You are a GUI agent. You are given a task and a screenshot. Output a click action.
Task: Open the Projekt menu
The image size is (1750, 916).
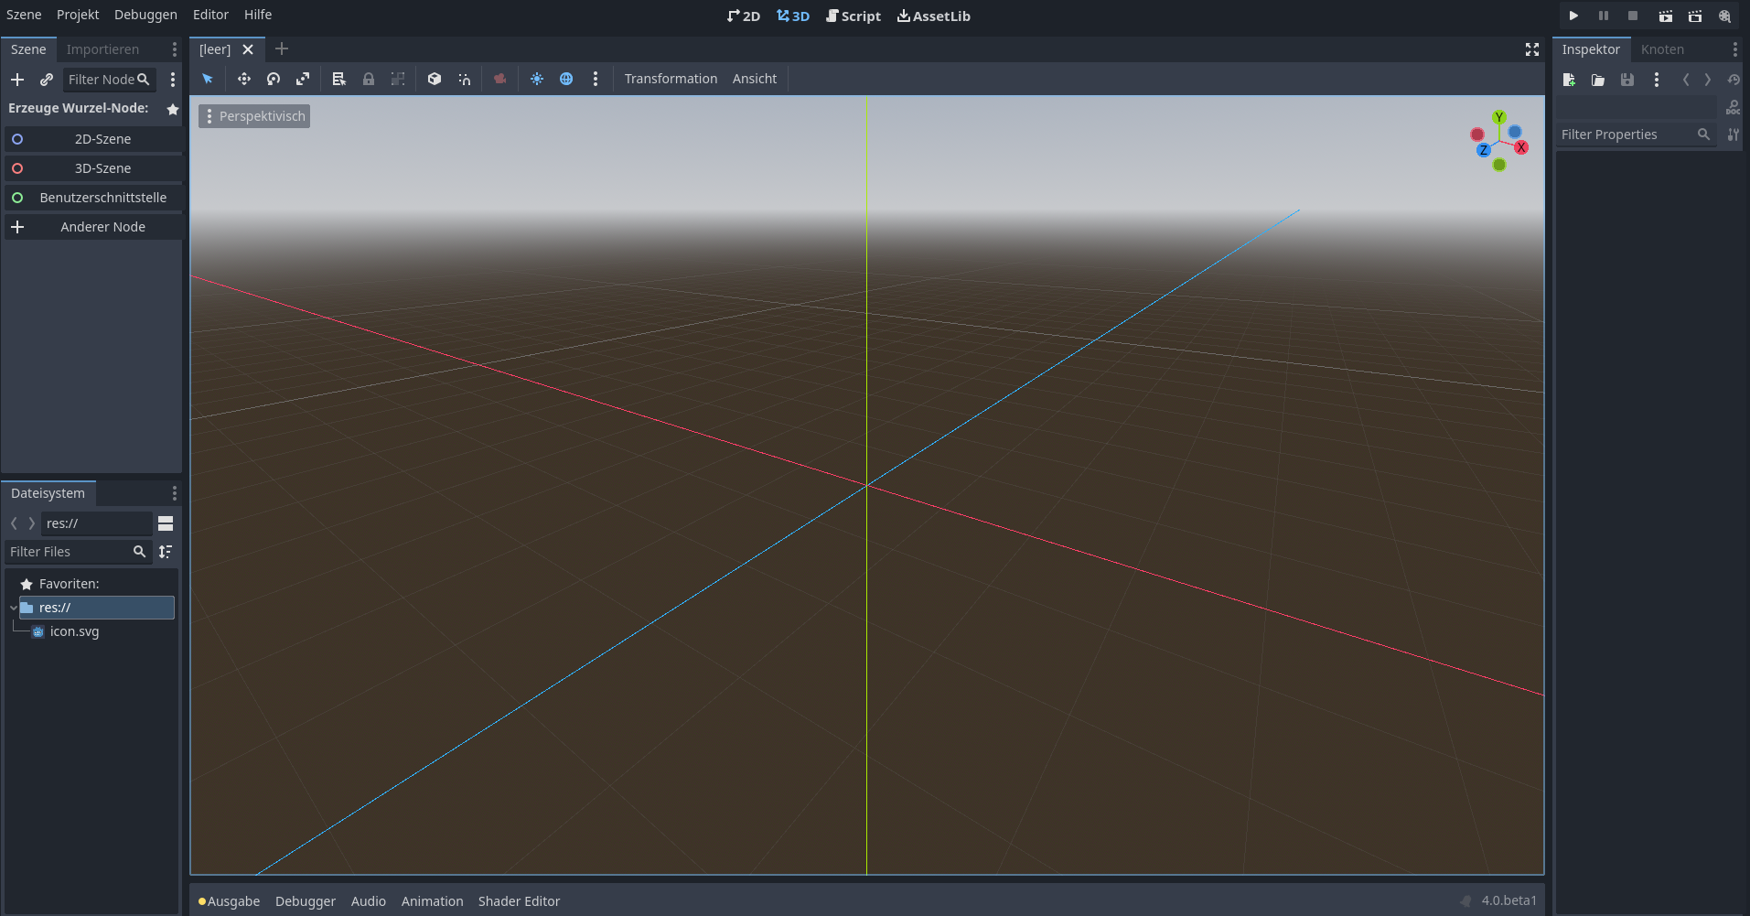pos(77,14)
